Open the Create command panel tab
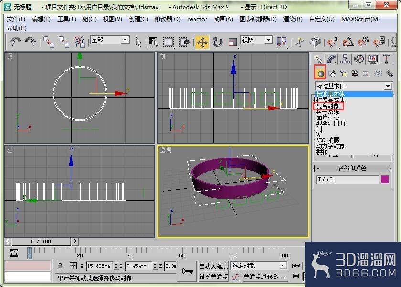Image resolution: width=401 pixels, height=287 pixels. pos(318,59)
